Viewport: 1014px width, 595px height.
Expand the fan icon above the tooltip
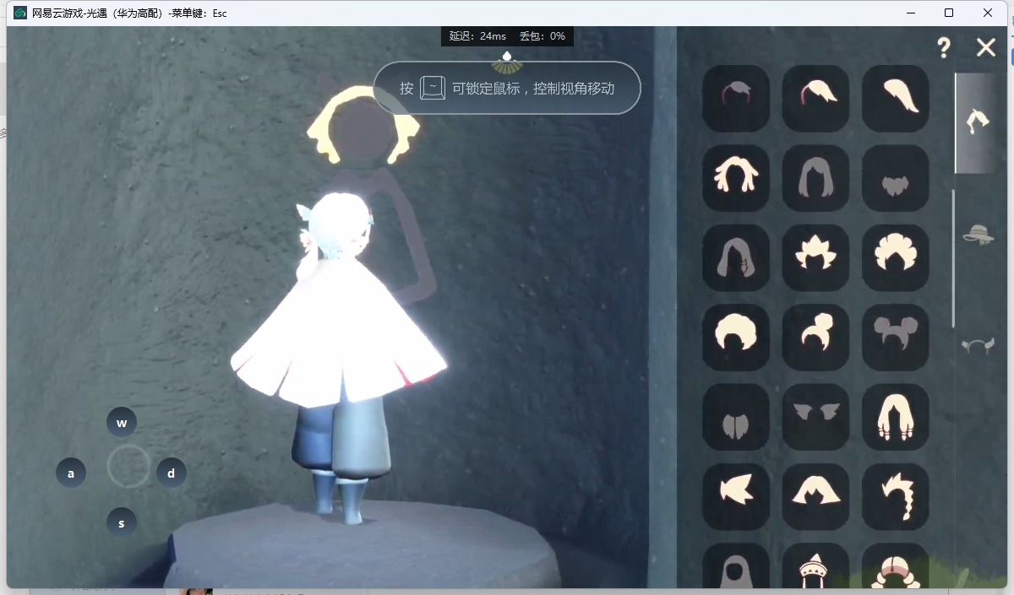coord(507,62)
